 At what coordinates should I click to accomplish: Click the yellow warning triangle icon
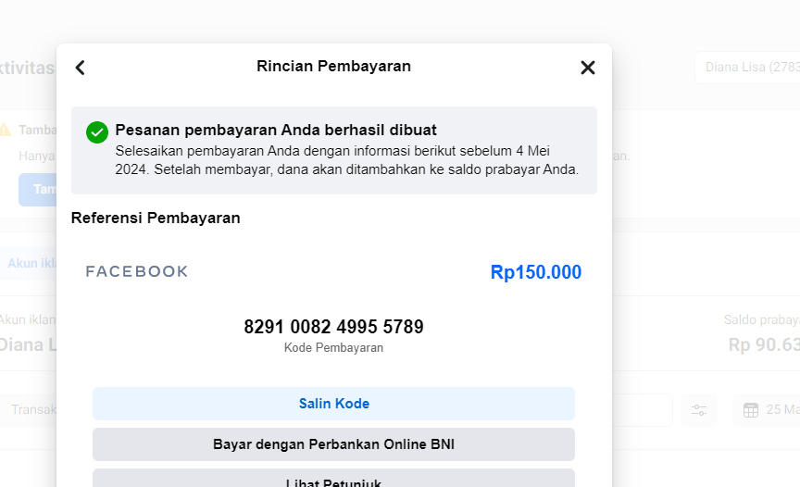click(6, 131)
